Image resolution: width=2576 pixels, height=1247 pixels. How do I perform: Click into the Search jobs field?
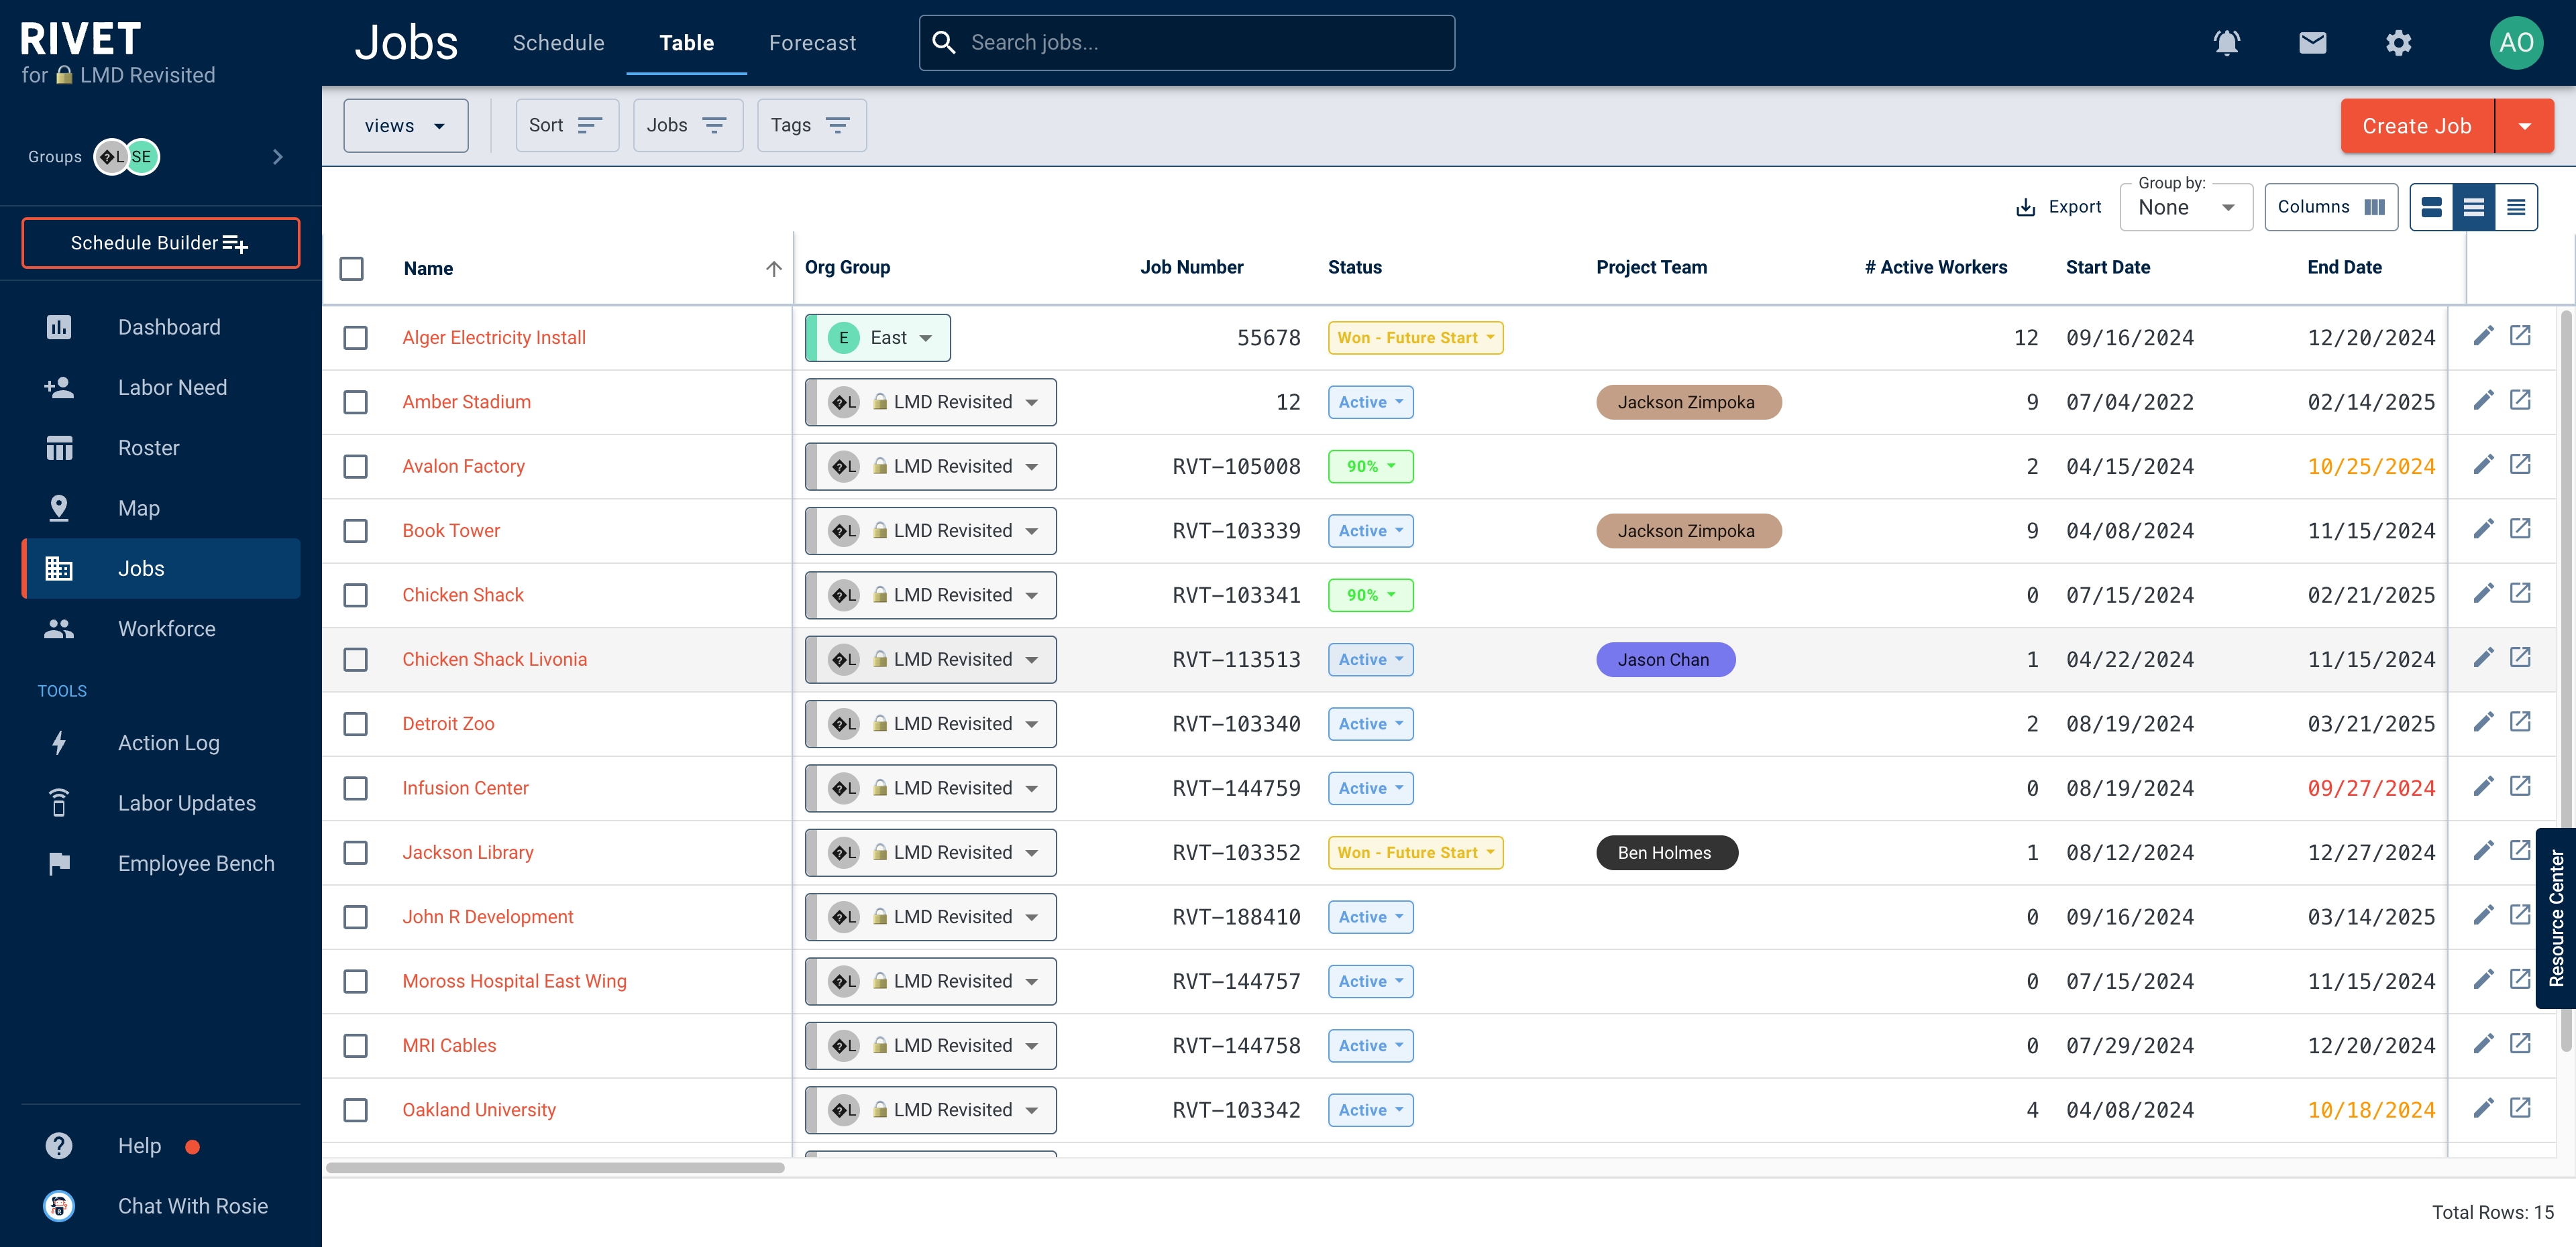click(1186, 43)
